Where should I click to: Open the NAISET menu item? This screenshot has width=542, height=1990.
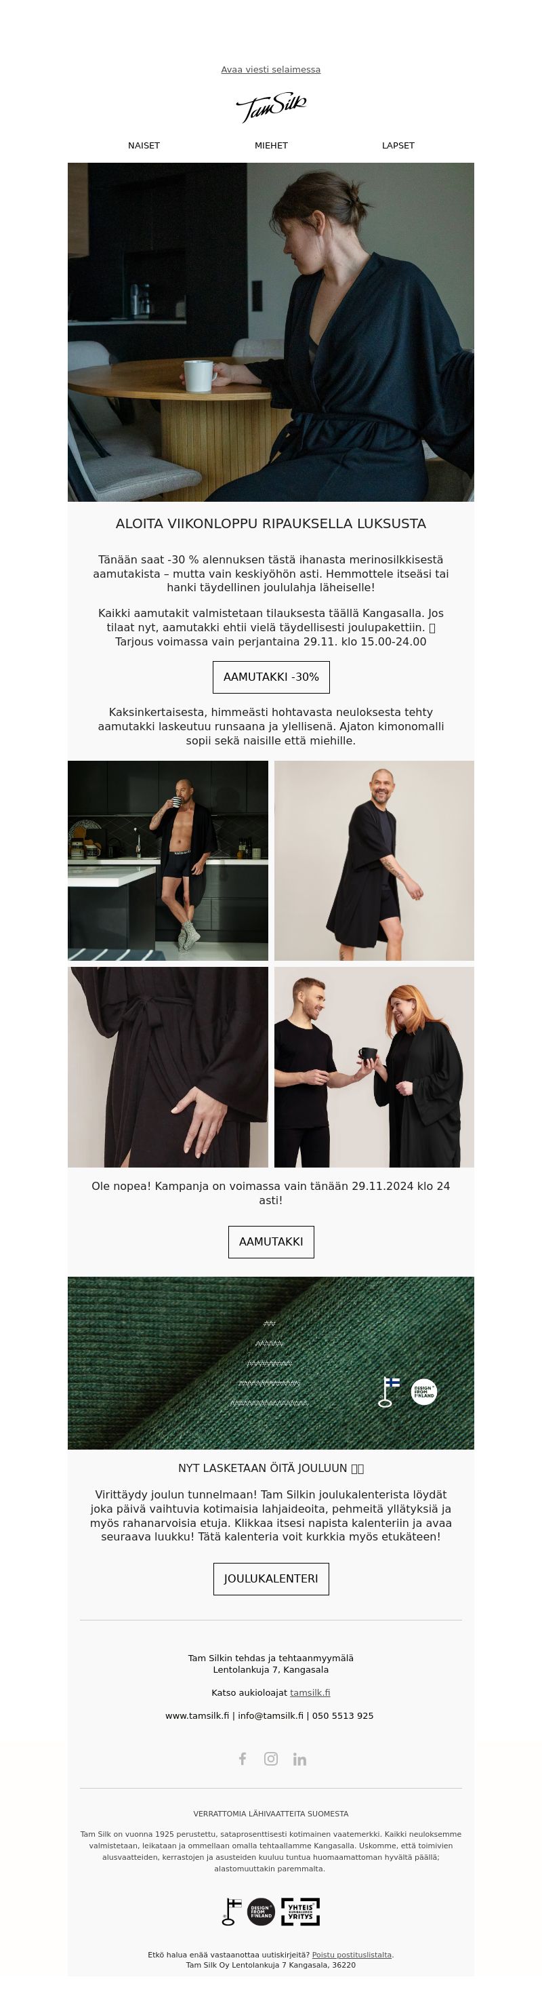(144, 145)
